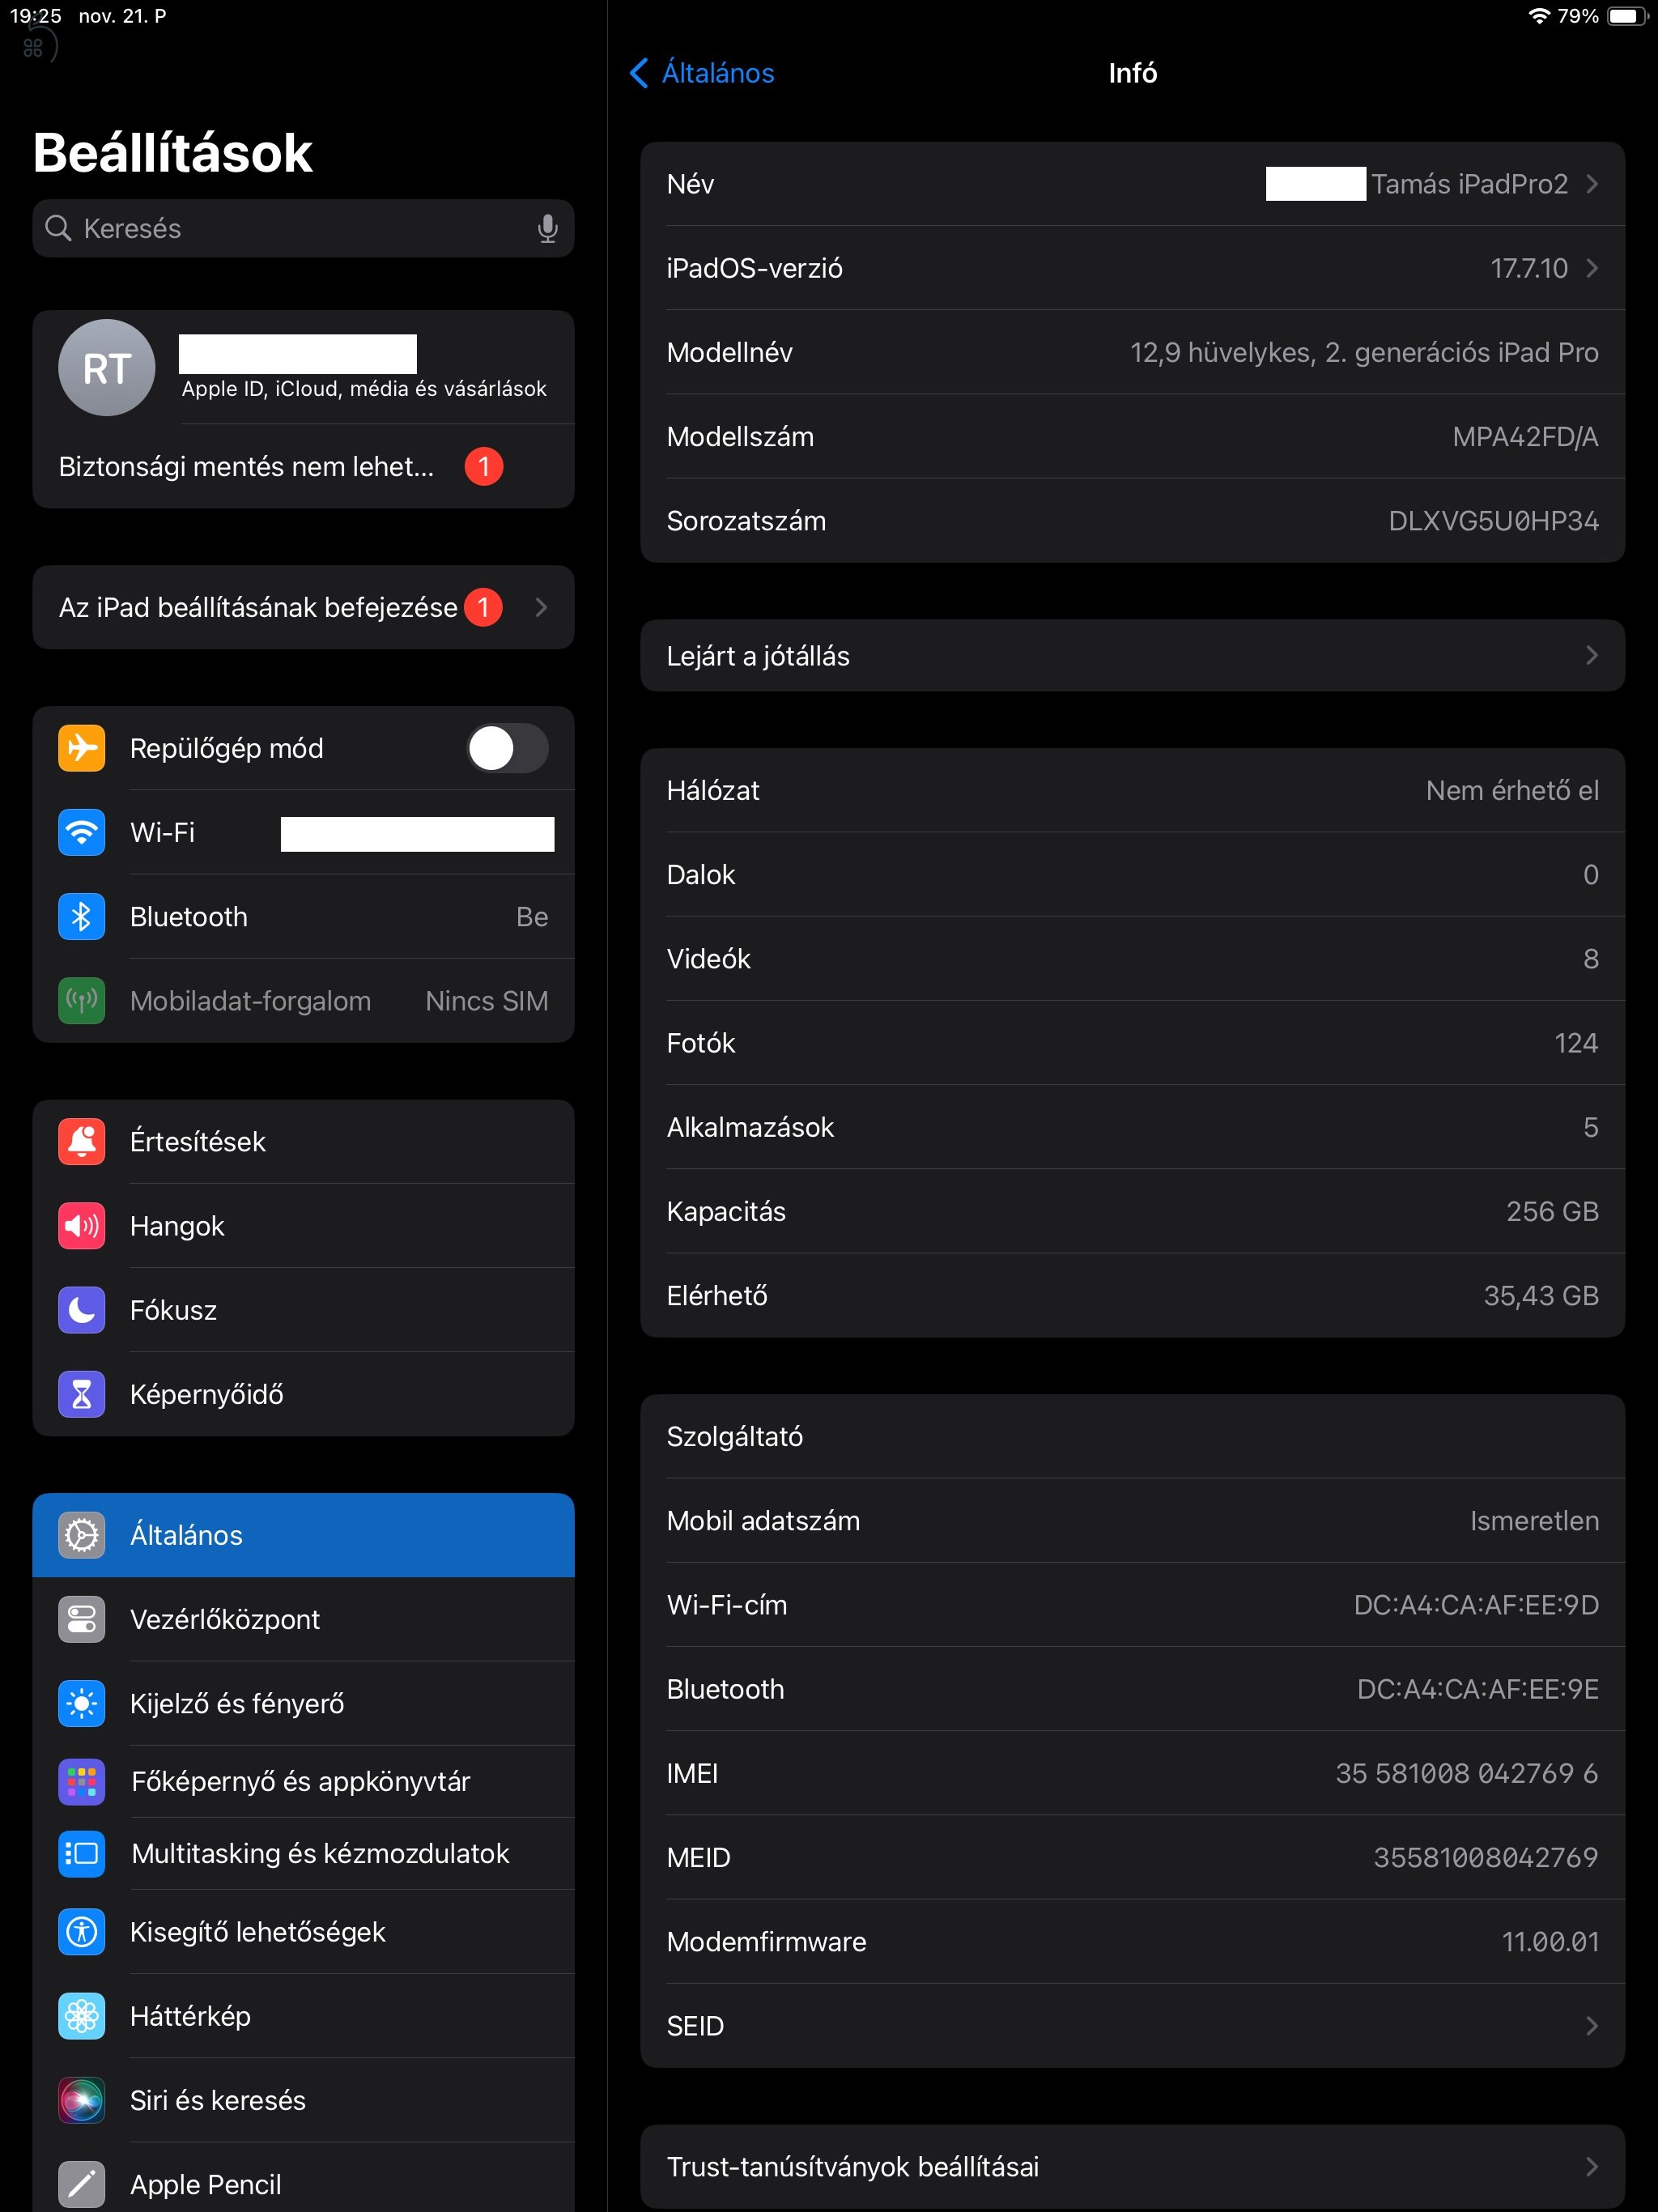Open the Wi-Fi settings icon

81,832
